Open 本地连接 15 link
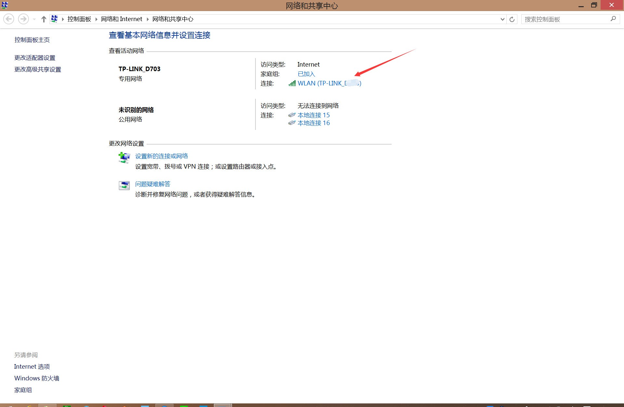This screenshot has width=624, height=407. (314, 115)
